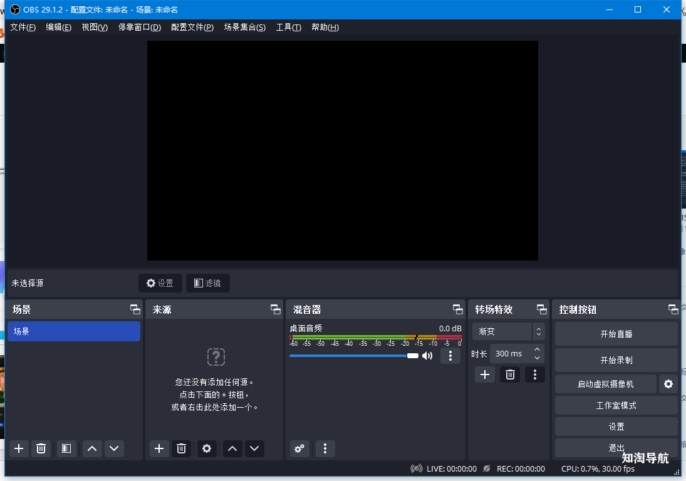Undock the Scenes panel

pyautogui.click(x=135, y=309)
